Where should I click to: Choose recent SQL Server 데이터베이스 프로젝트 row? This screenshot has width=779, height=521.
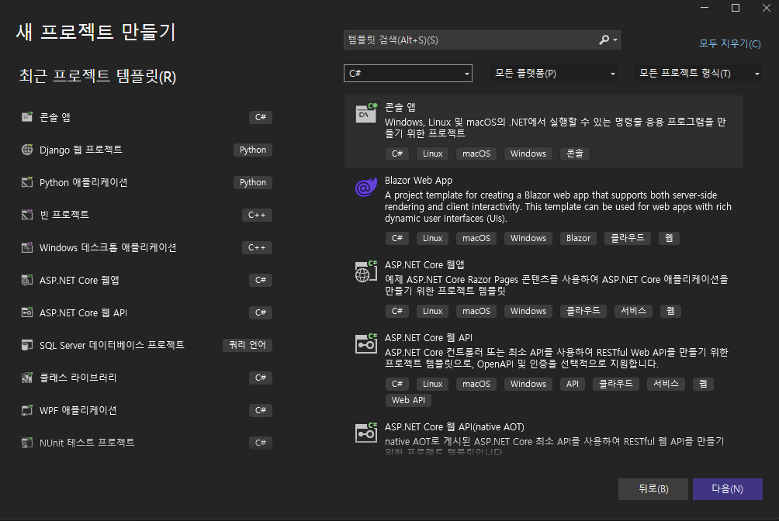click(146, 345)
